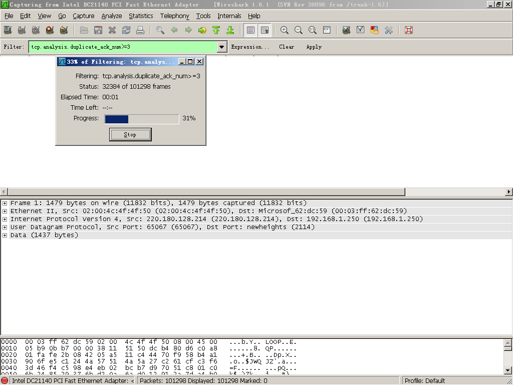The height and width of the screenshot is (385, 513).
Task: Close this capture file icon
Action: point(112,30)
